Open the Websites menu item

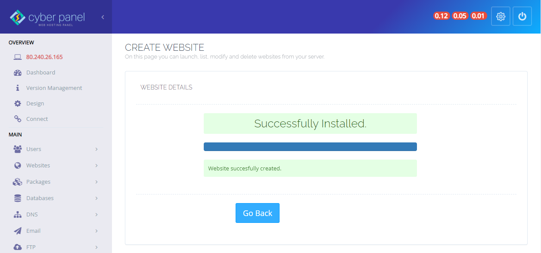38,166
